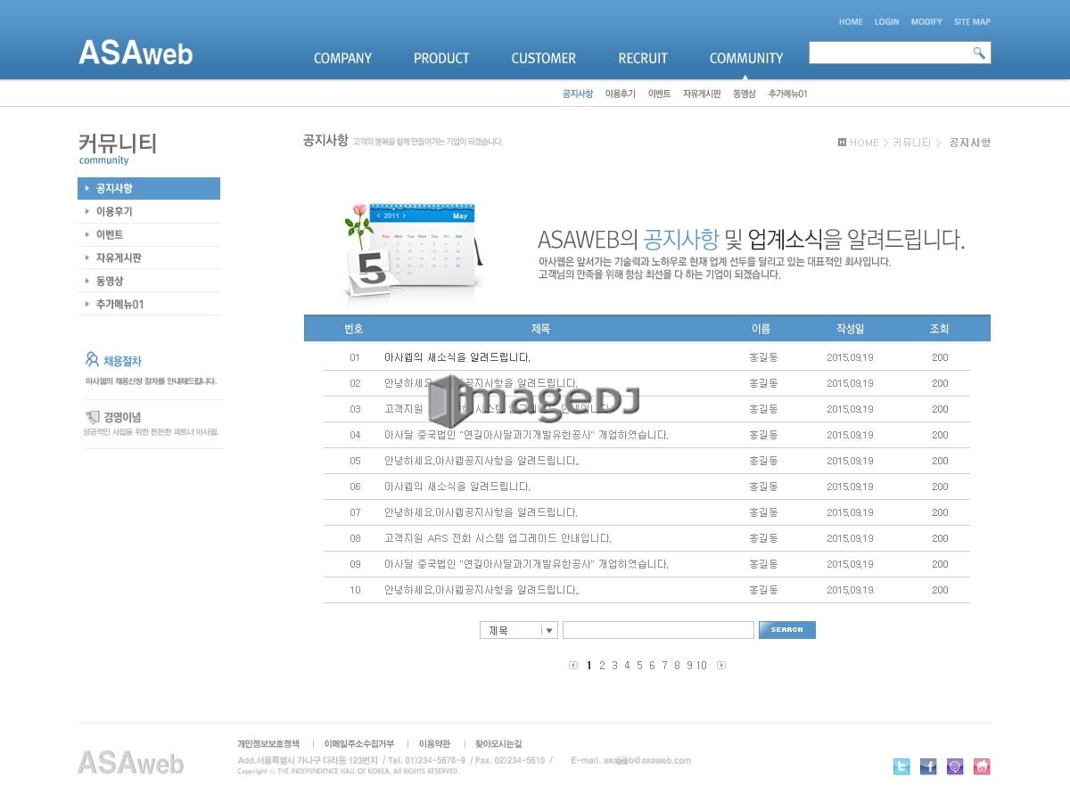Go to page 5 in pagination
Screen dimensions: 1070x802
[x=639, y=666]
